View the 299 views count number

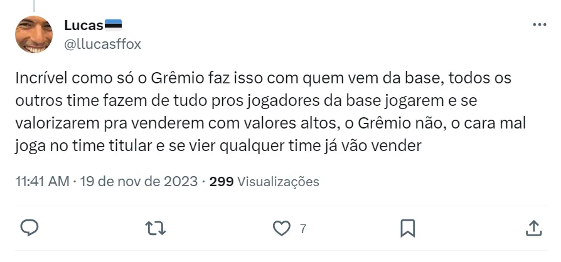pyautogui.click(x=221, y=182)
